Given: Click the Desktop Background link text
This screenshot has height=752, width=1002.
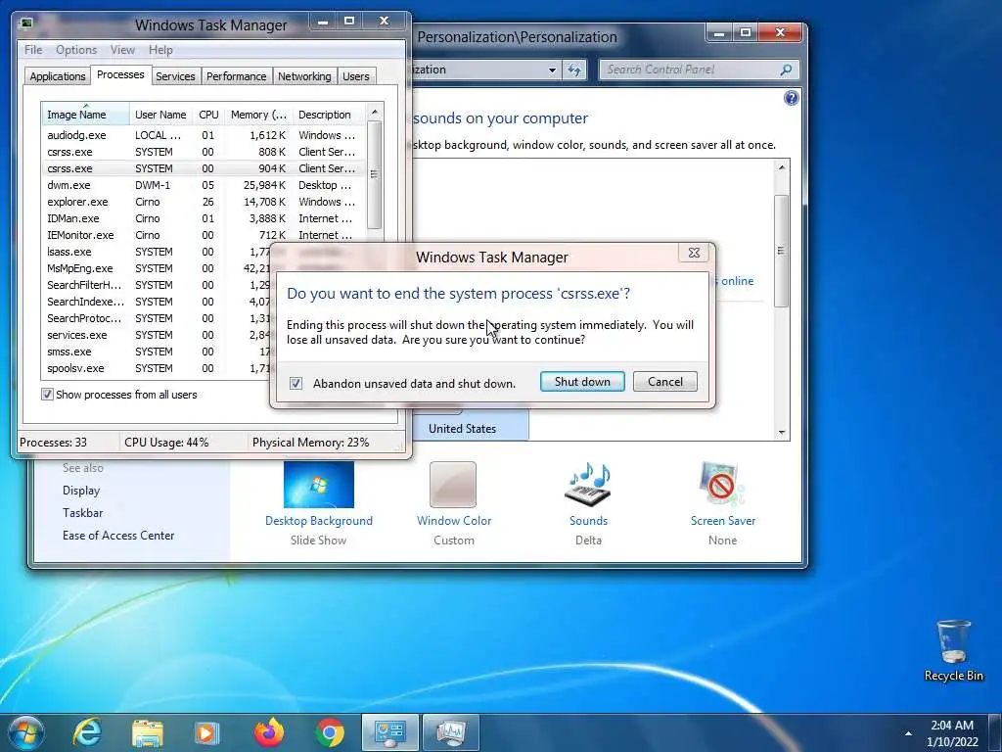Looking at the screenshot, I should click(319, 521).
